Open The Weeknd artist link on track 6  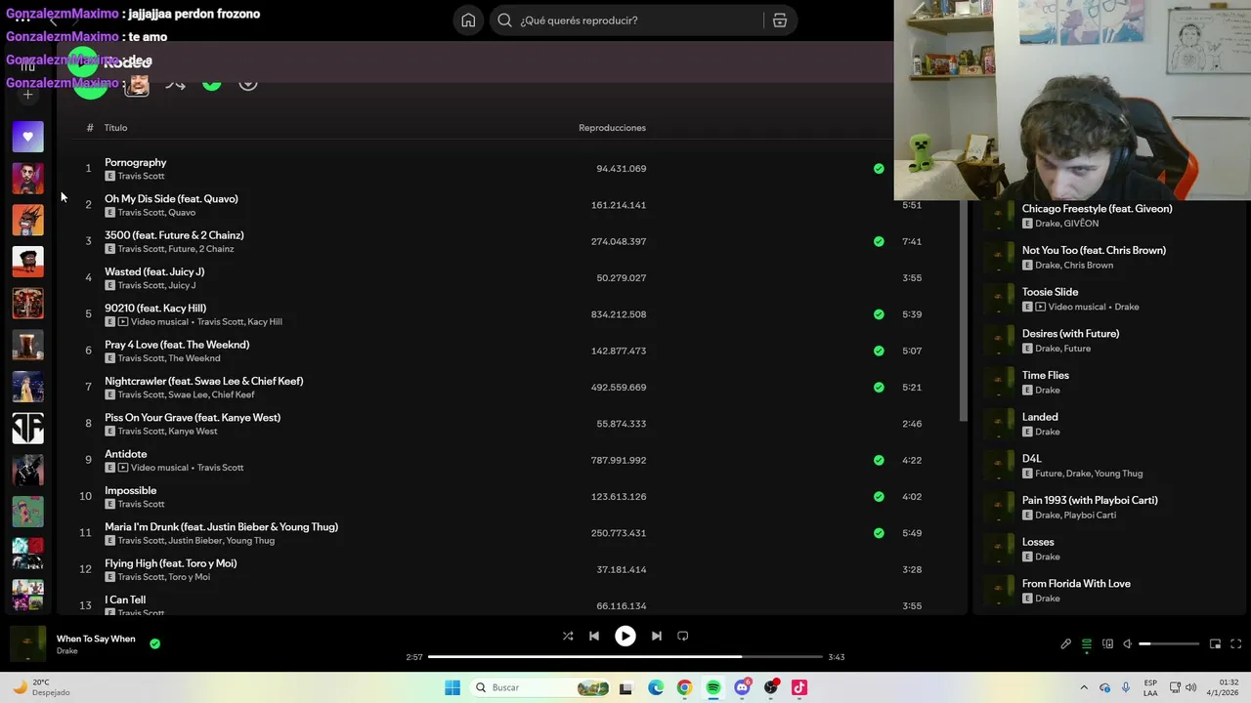coord(194,358)
